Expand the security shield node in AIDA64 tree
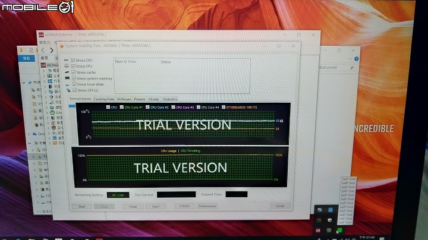This screenshot has height=240, width=428. [49, 128]
